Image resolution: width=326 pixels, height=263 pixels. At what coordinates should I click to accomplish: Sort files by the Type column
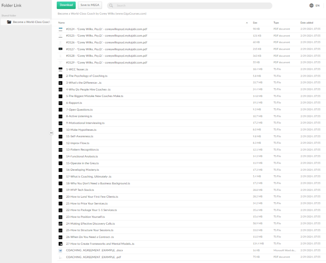(x=276, y=23)
